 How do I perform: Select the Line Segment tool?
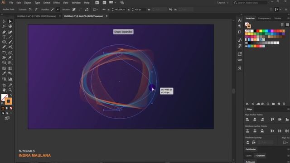click(x=10, y=37)
